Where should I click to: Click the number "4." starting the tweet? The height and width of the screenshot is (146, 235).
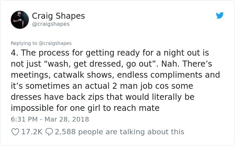(x=15, y=53)
